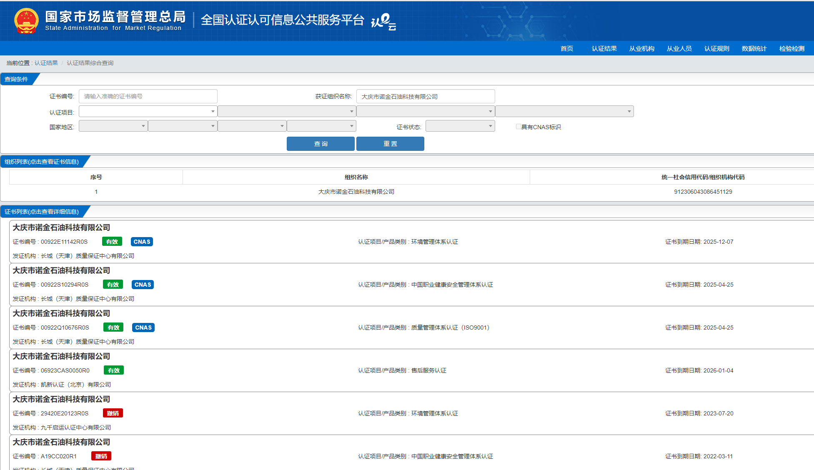
Task: Click the CNAS badge for certificate 00922Q10676R0S
Action: [x=143, y=327]
